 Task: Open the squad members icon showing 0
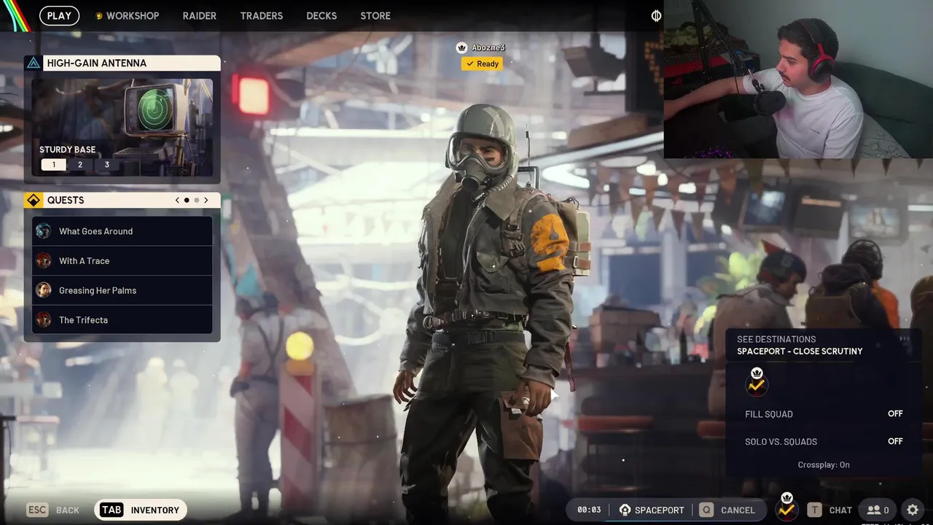(x=878, y=510)
